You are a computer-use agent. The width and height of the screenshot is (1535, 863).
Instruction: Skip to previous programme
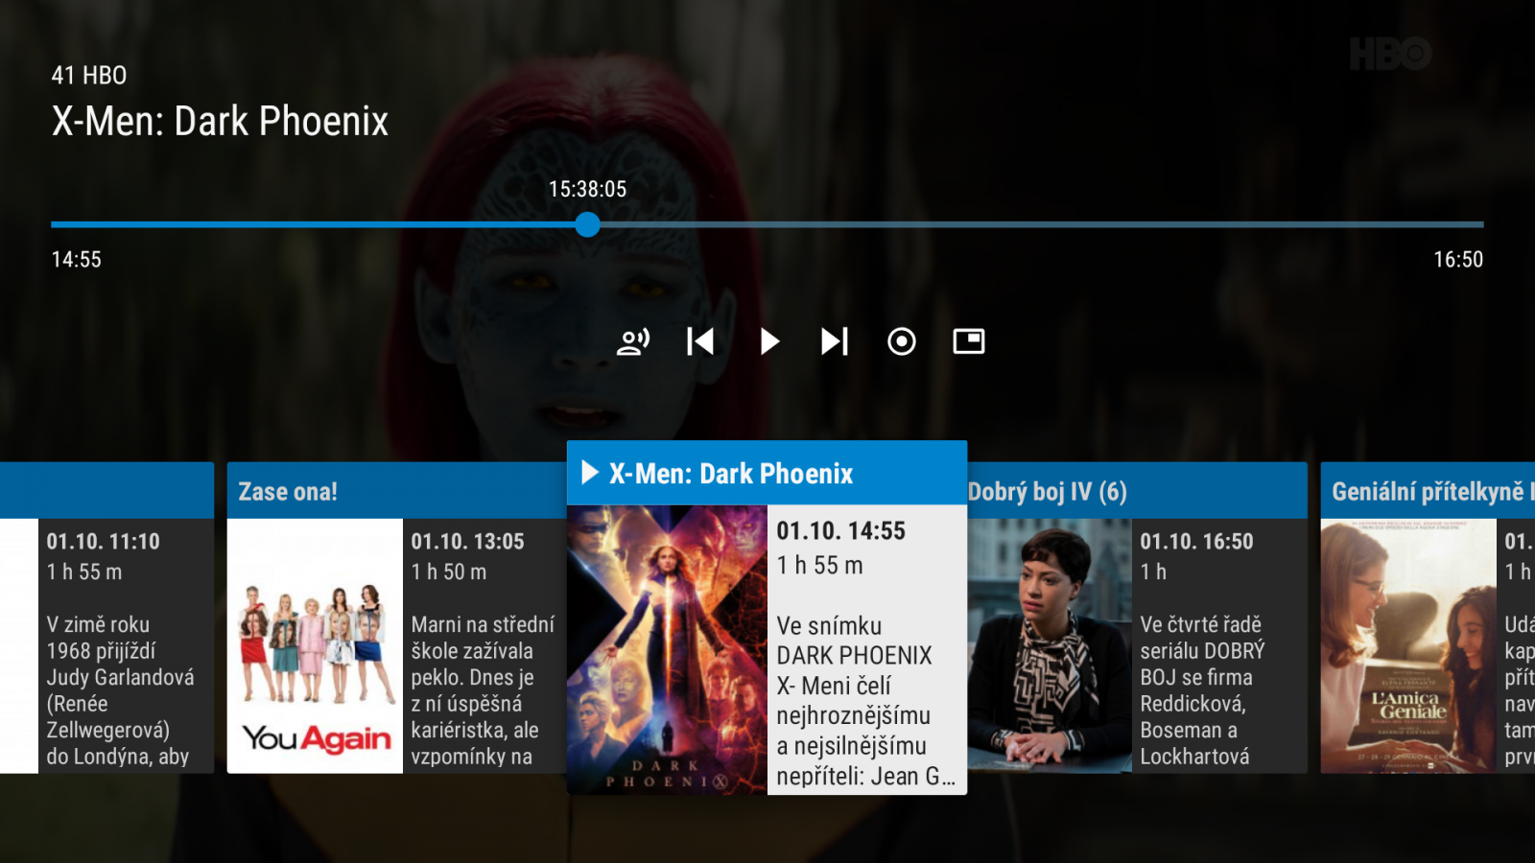pos(700,341)
